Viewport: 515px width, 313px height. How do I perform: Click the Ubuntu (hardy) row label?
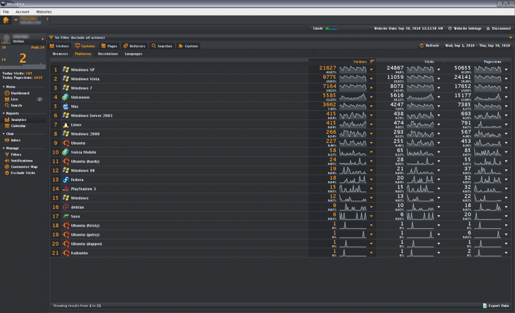click(85, 161)
